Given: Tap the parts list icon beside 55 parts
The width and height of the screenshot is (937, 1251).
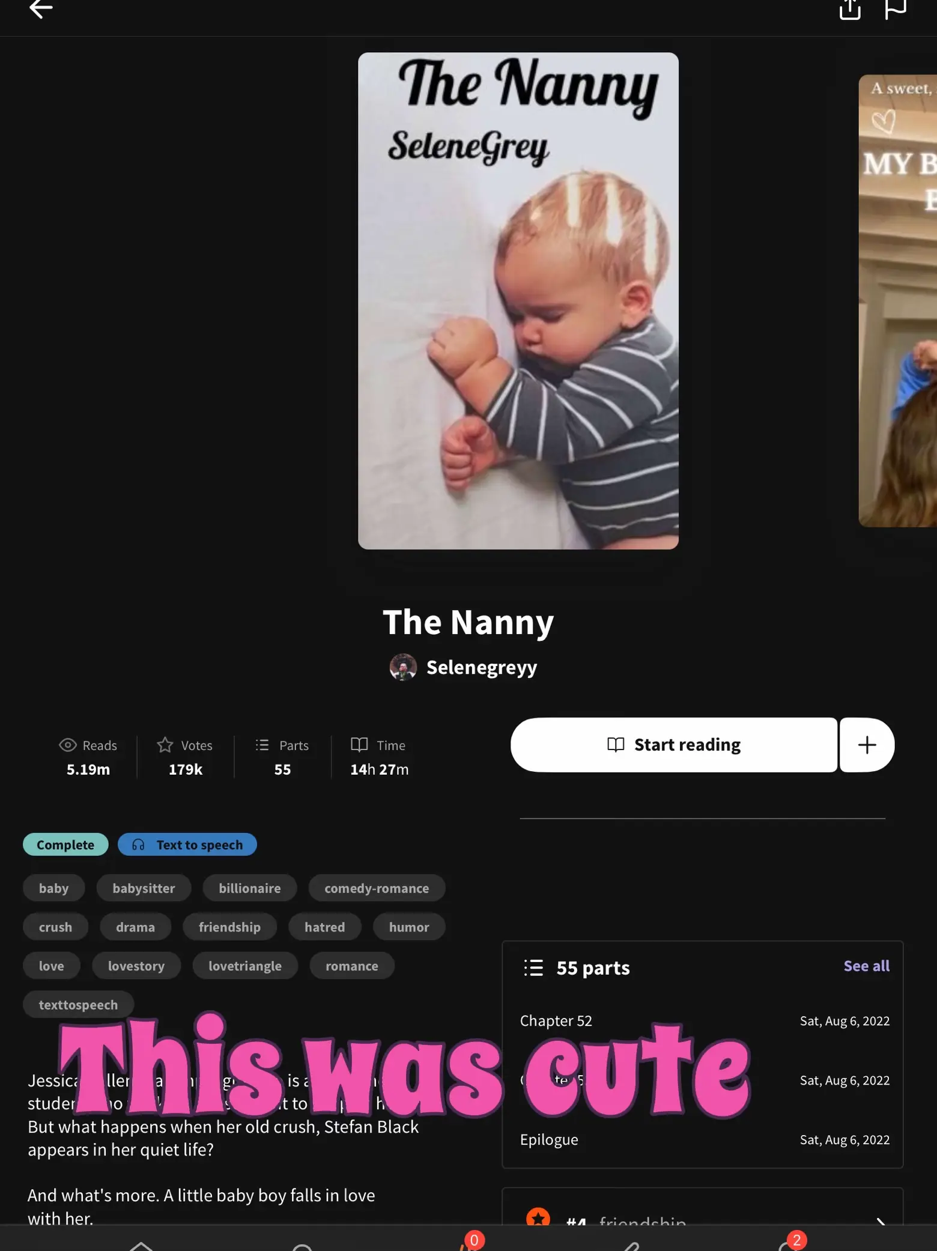Looking at the screenshot, I should click(533, 968).
